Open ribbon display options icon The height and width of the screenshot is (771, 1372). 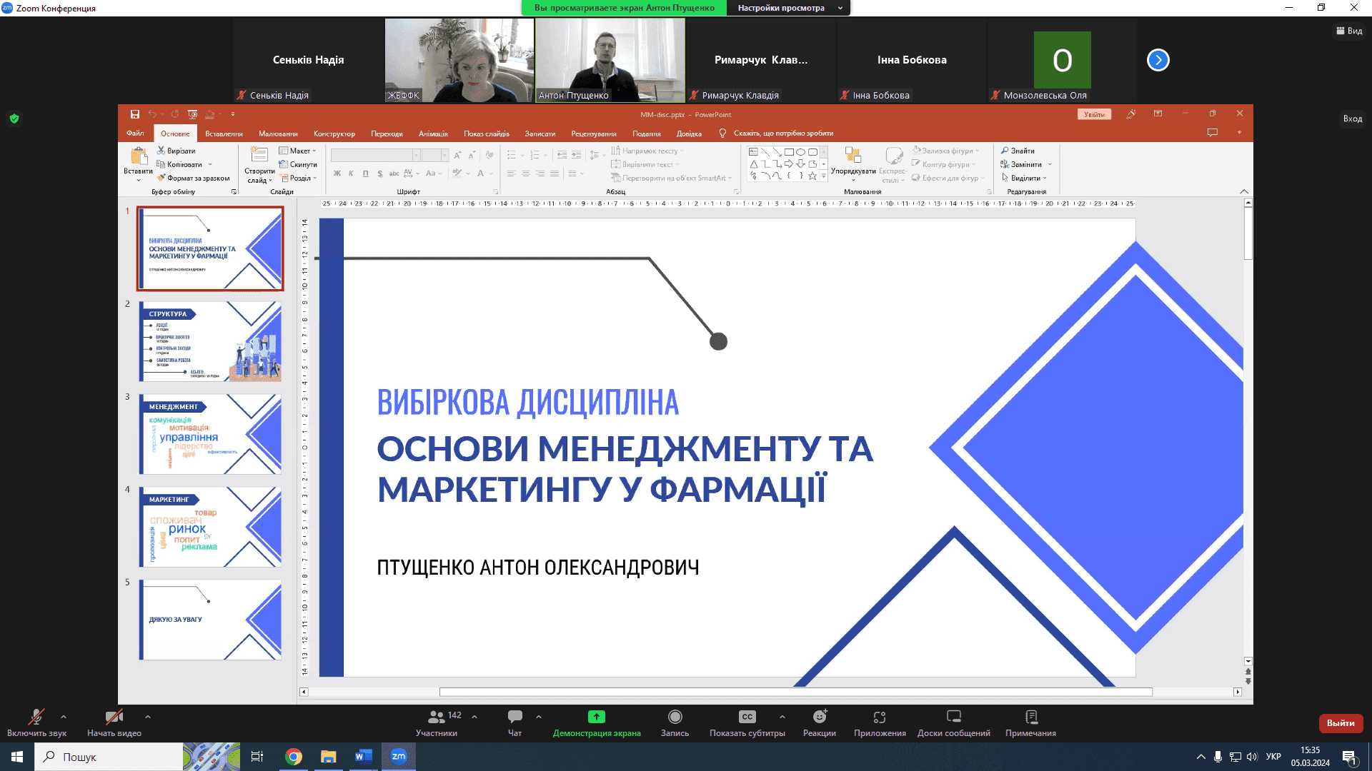click(1158, 114)
